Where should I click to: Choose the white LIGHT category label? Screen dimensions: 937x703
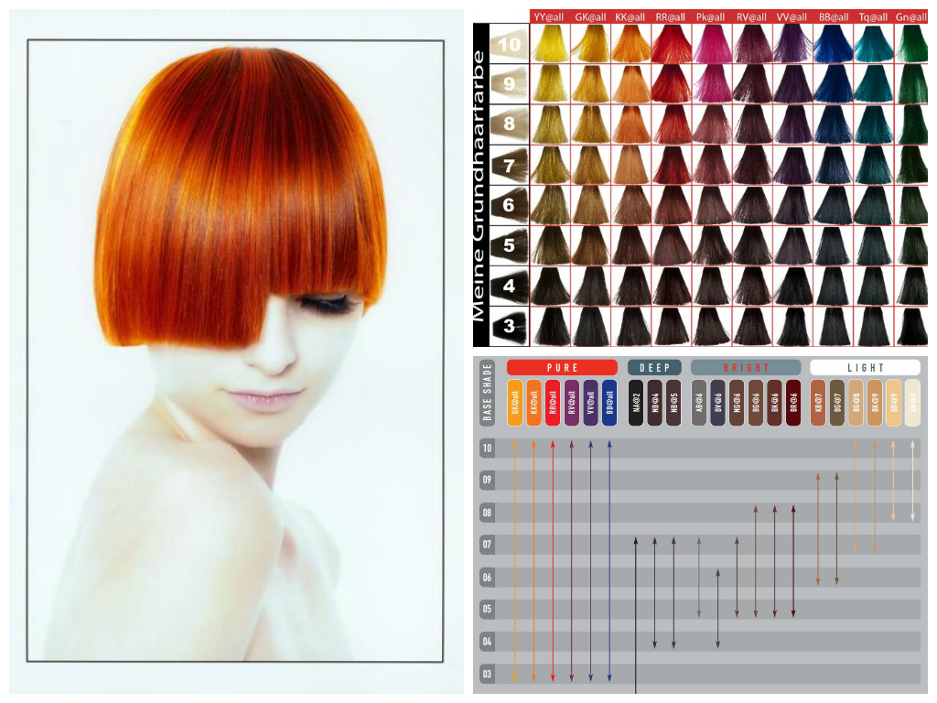pos(865,367)
